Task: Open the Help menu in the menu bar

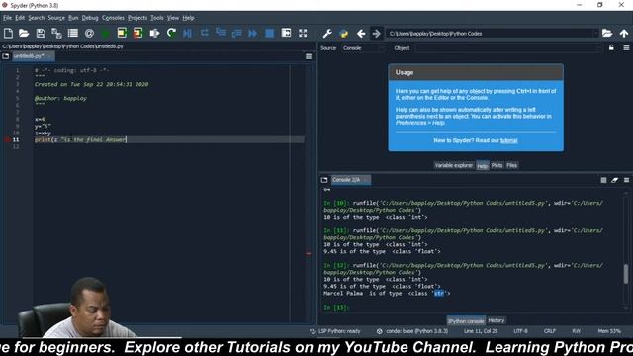Action: [188, 18]
